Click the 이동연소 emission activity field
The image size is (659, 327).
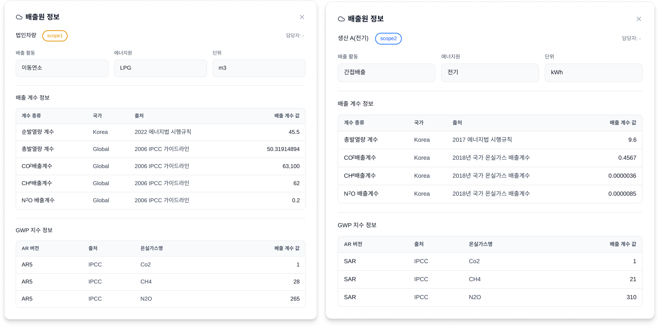click(x=62, y=68)
